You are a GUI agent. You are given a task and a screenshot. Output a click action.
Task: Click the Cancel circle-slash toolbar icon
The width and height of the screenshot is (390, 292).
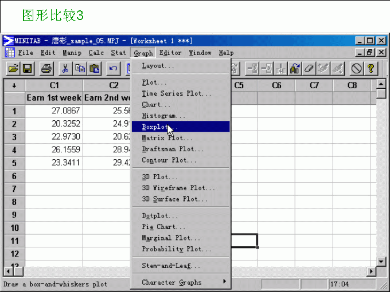[x=357, y=69]
